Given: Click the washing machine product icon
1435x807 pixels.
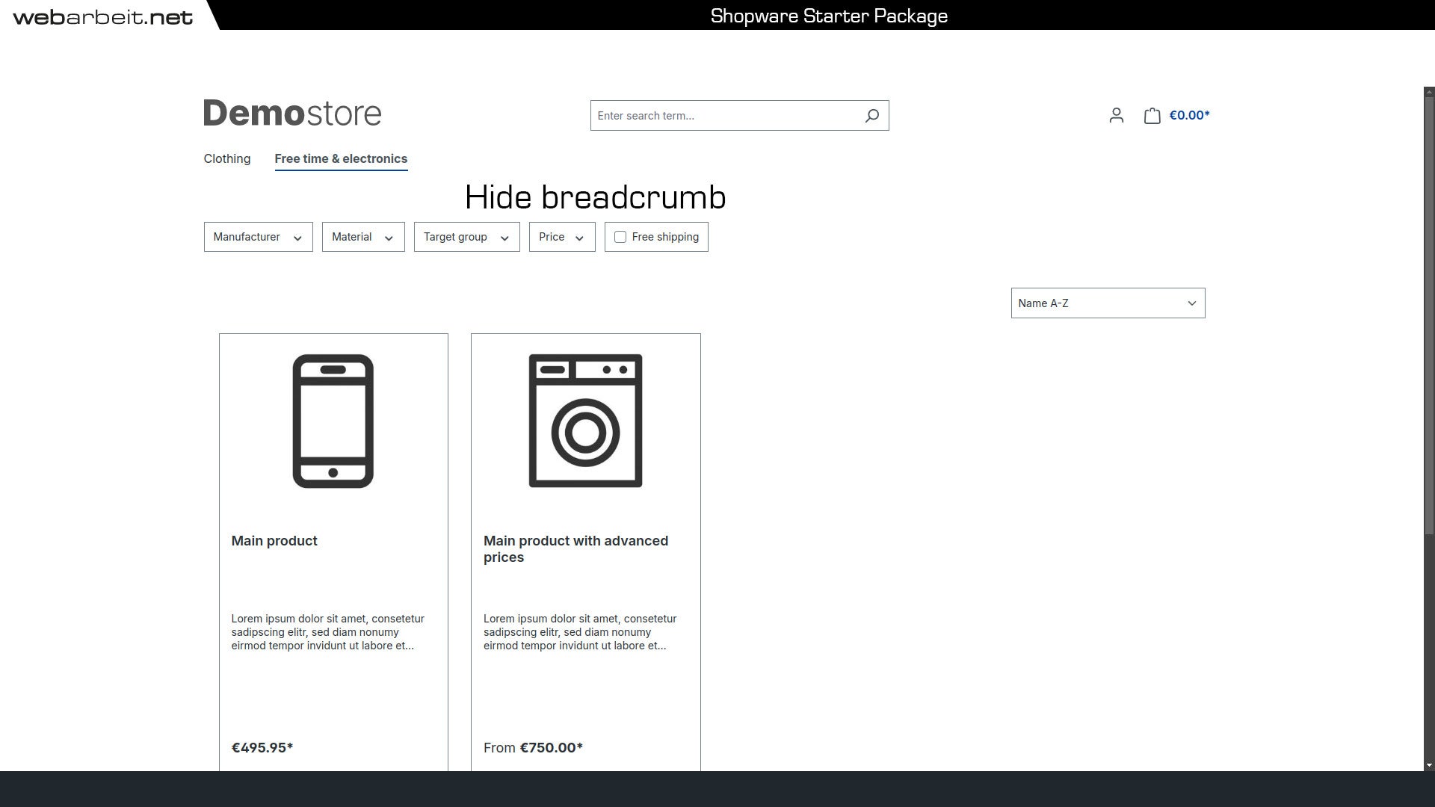Looking at the screenshot, I should point(585,421).
